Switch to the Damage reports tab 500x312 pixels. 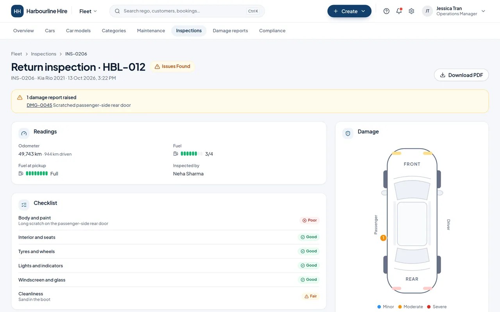point(230,31)
